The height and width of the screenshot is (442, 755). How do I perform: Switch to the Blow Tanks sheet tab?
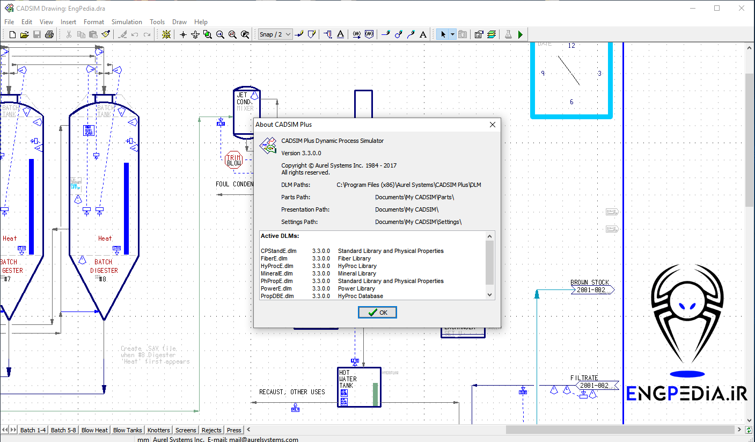tap(128, 430)
